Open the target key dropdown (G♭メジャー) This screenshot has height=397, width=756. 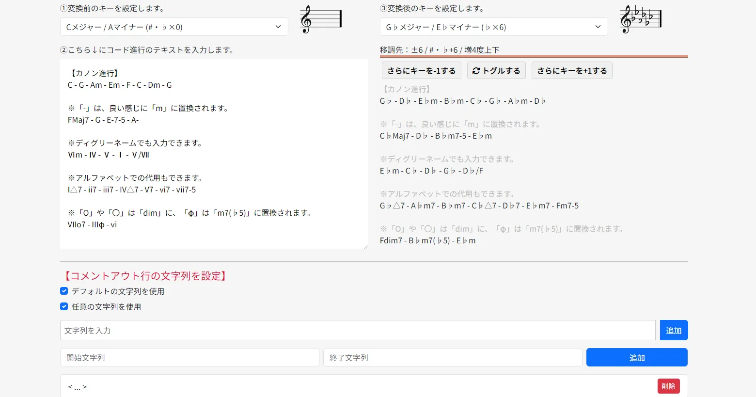tap(494, 27)
